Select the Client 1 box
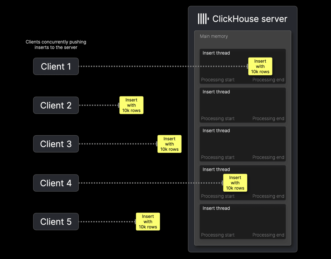This screenshot has width=331, height=259. (56, 66)
